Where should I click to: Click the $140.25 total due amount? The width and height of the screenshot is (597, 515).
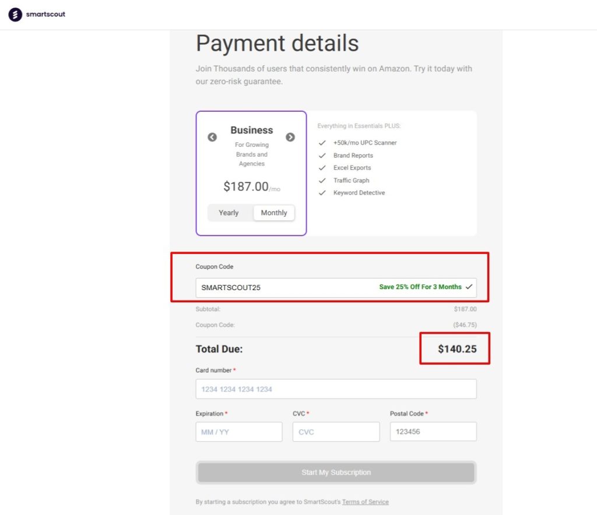point(456,349)
